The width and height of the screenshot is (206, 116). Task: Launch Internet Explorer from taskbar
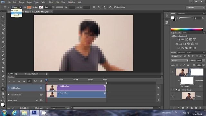[14, 113]
